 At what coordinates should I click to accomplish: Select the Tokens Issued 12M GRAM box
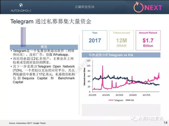click(121, 40)
